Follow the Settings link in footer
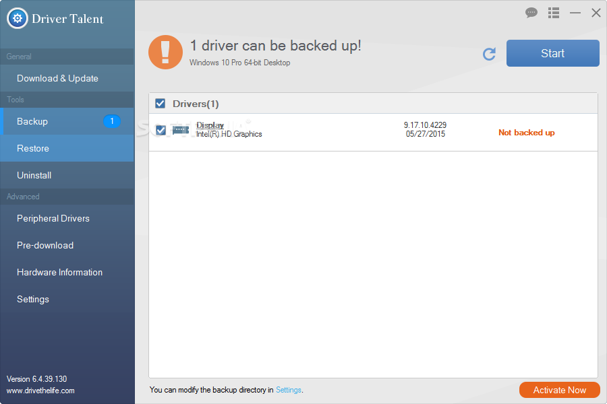Screen dimensions: 607x404 289,390
